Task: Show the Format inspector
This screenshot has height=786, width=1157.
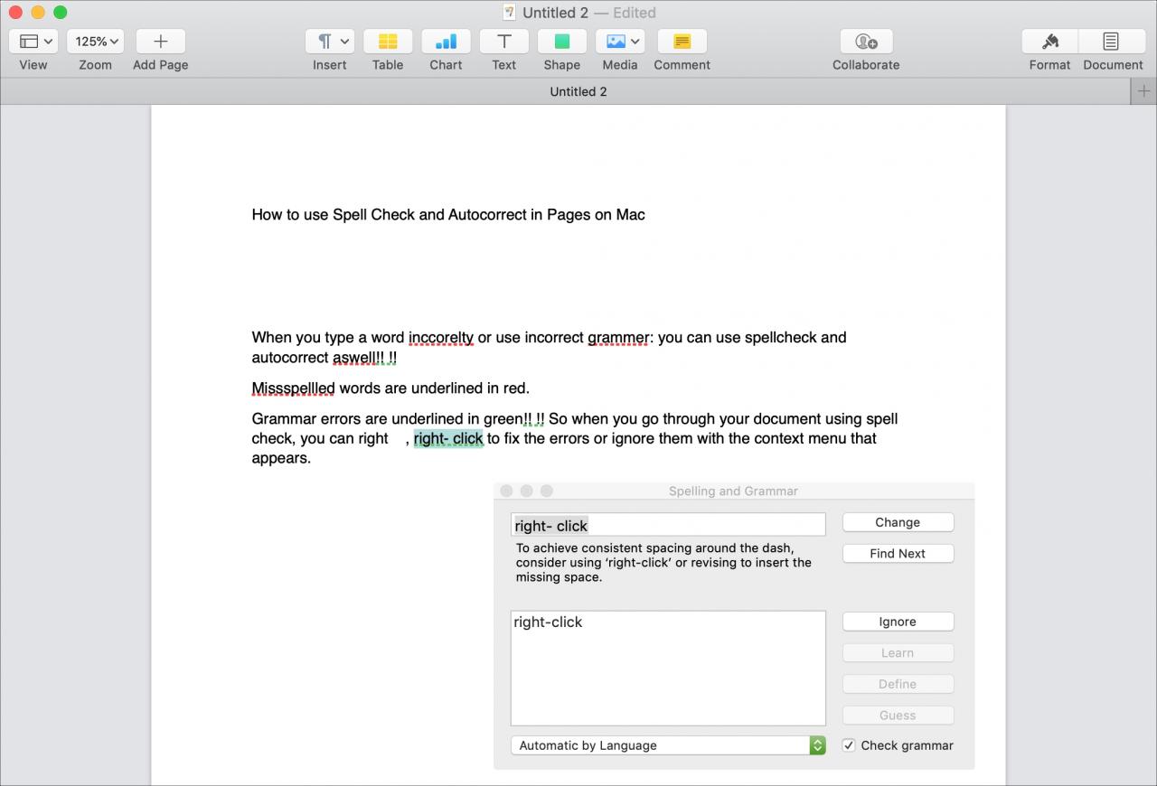Action: [1049, 42]
